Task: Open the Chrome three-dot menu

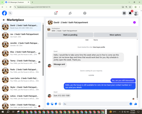Action: click(139, 7)
